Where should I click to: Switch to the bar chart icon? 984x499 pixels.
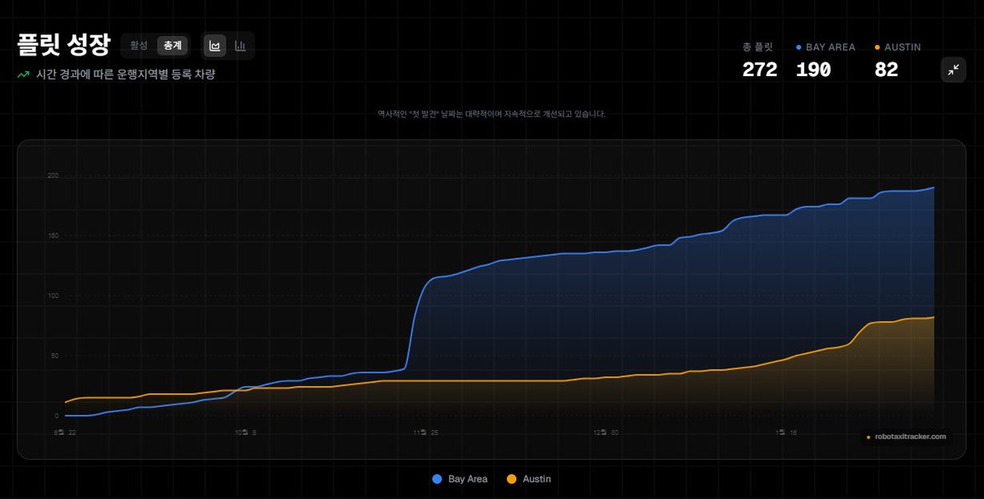click(x=240, y=46)
